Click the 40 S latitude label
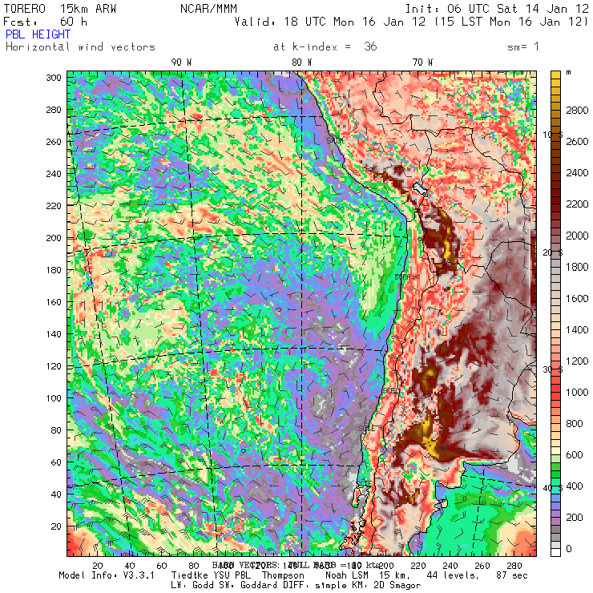Viewport: 593px width, 593px height. coord(553,488)
